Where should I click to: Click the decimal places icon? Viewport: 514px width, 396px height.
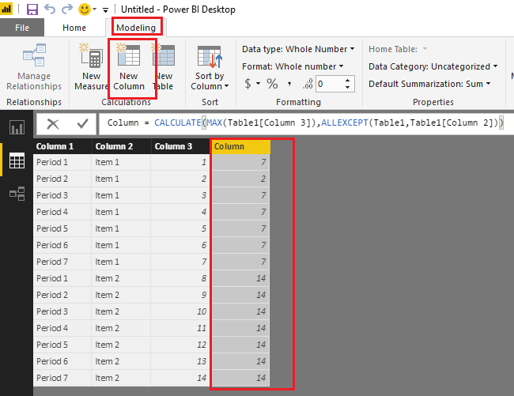pos(308,84)
